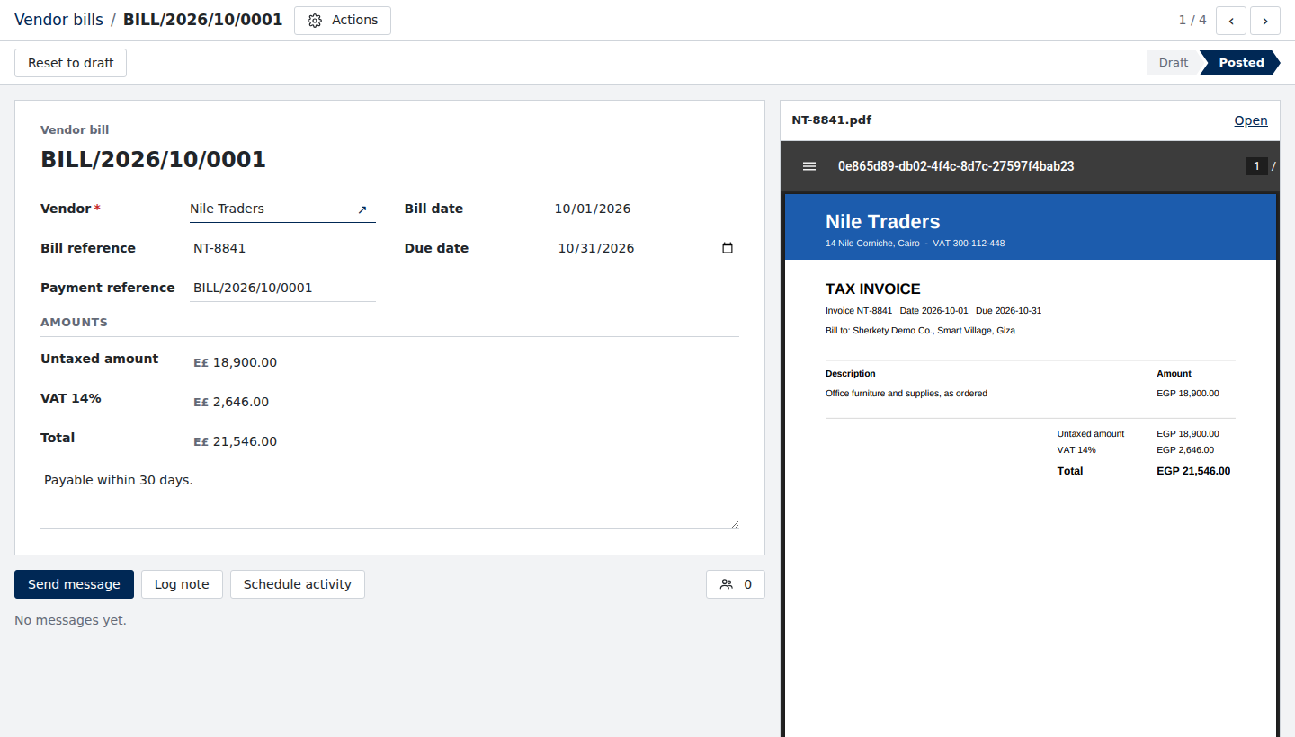The image size is (1295, 737).
Task: Open the Nile Traders vendor external link arrow
Action: pyautogui.click(x=362, y=209)
